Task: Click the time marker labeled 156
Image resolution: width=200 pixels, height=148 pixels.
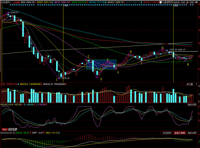Action: 66,6
